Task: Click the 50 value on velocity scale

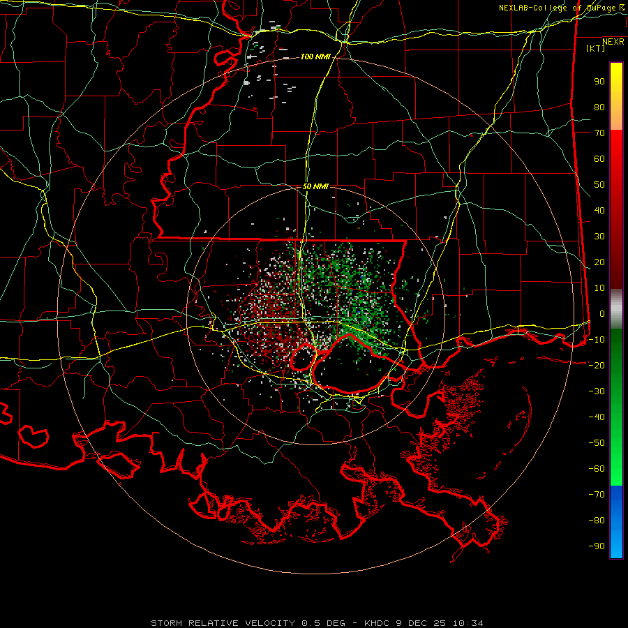Action: 599,185
